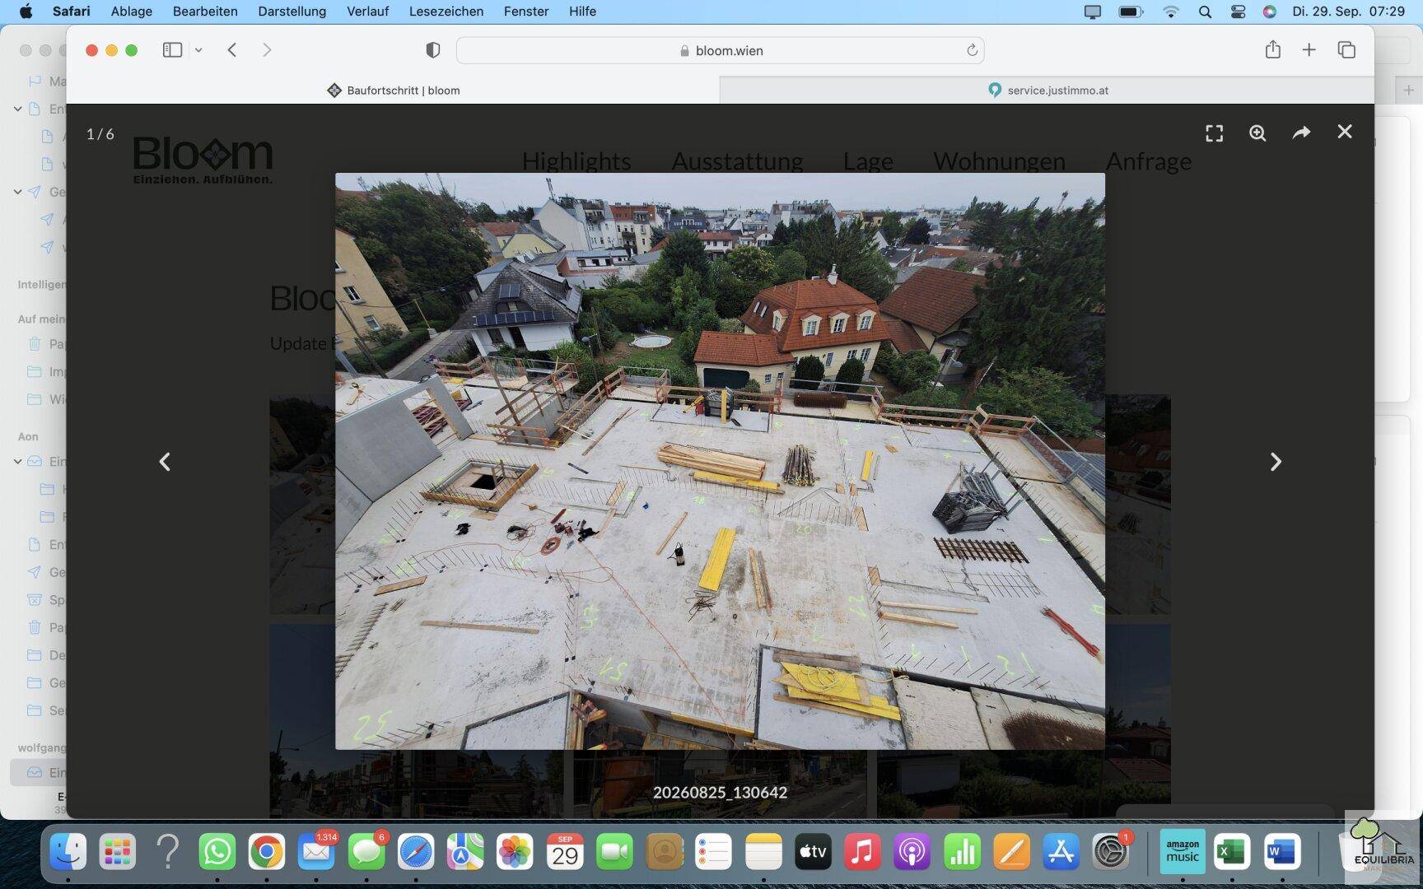Open Amazon Music from the Dock
Image resolution: width=1423 pixels, height=889 pixels.
1183,852
